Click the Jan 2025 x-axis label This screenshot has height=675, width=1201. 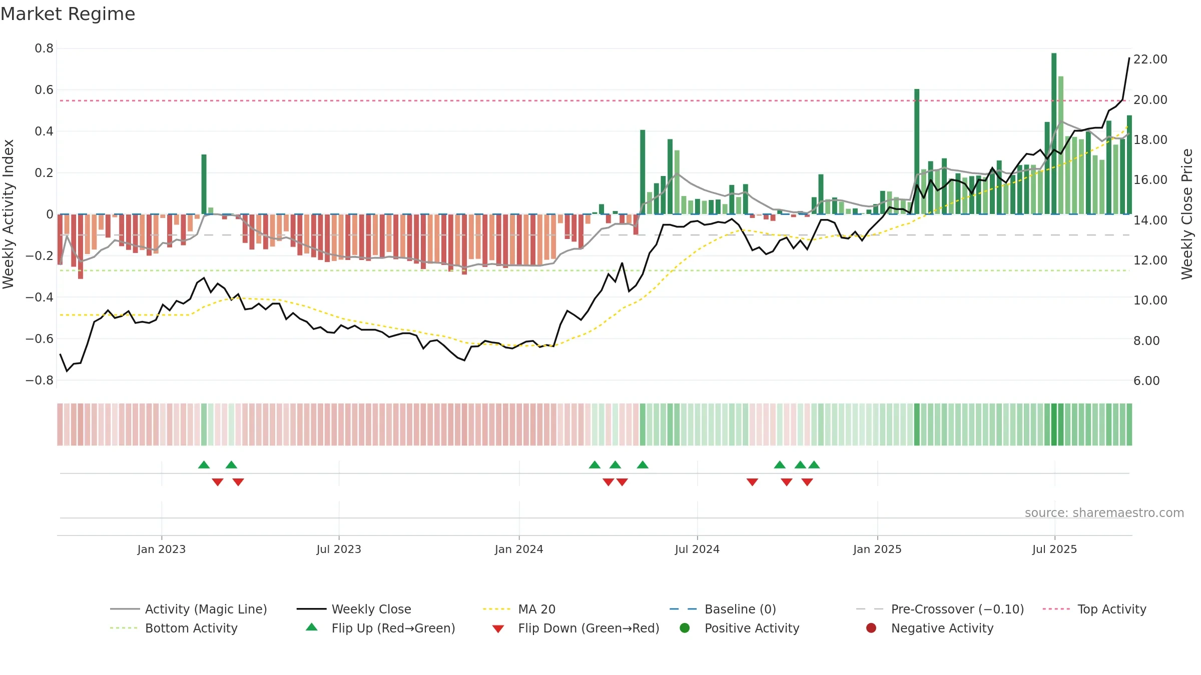[x=877, y=549]
